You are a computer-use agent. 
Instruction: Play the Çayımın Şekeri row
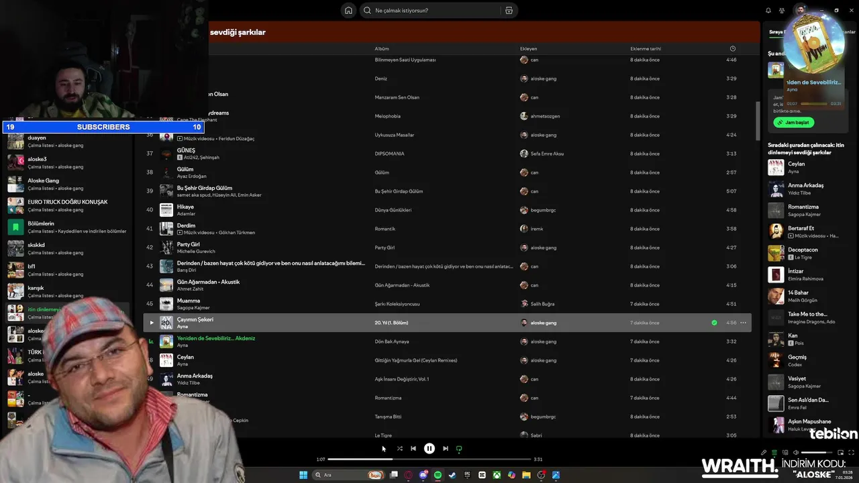click(x=152, y=323)
